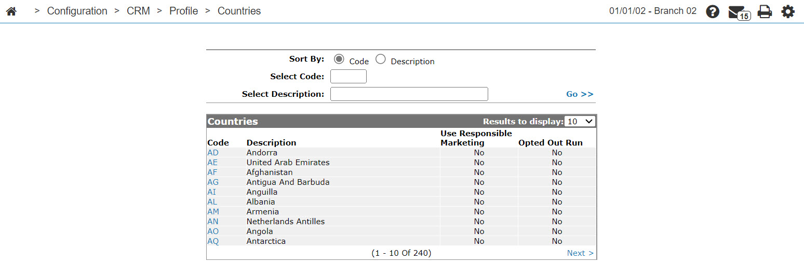Viewport: 804px width, 277px height.
Task: Open the Profile breadcrumb
Action: [x=184, y=11]
